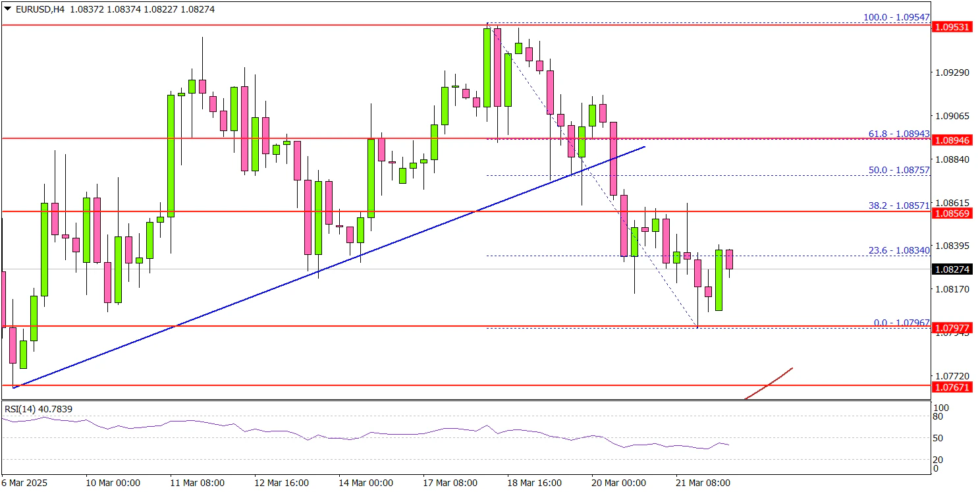The height and width of the screenshot is (492, 978).
Task: Click the red 1.07671 price tag
Action: pyautogui.click(x=952, y=387)
